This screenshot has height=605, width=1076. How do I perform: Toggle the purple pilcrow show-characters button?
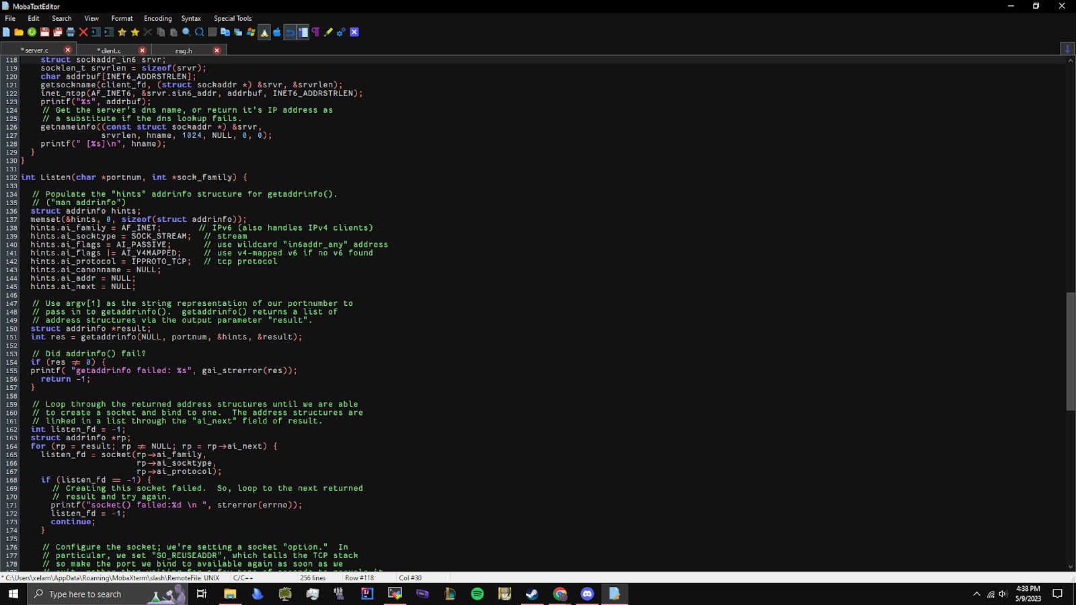tap(315, 32)
